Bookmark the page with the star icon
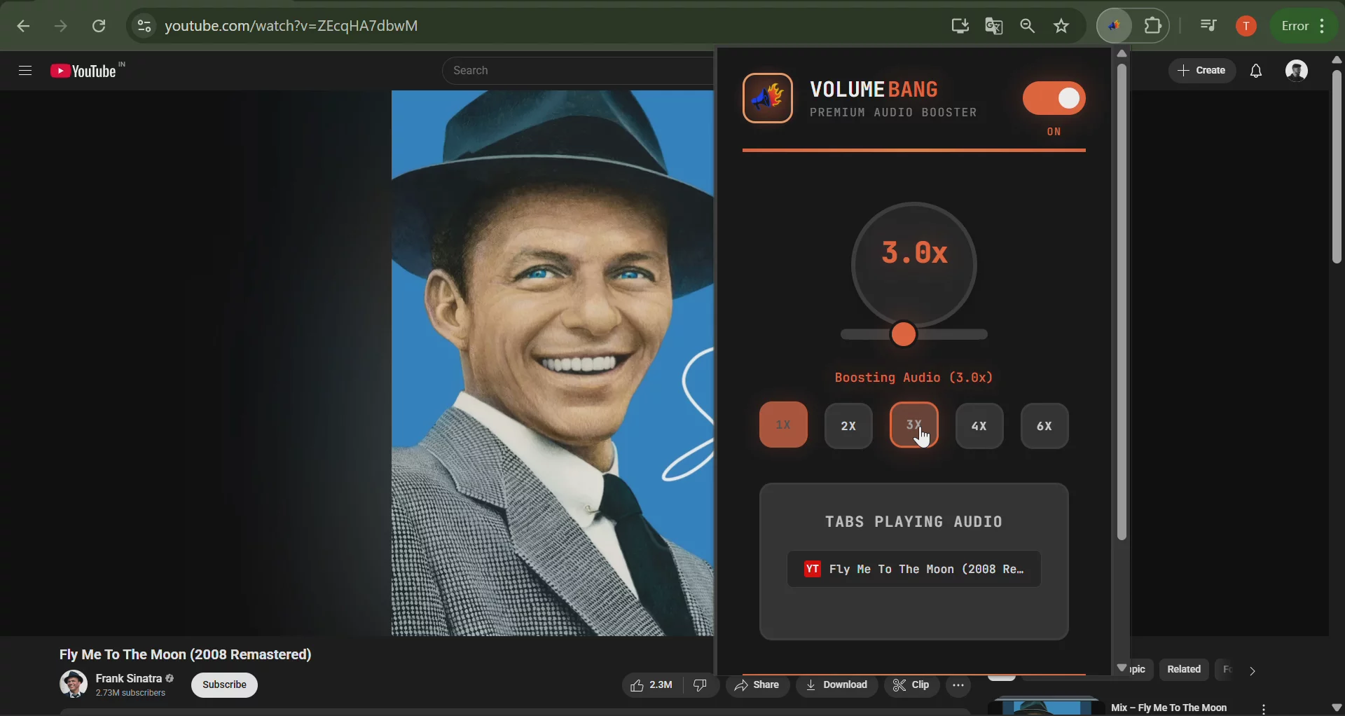 (x=1062, y=26)
